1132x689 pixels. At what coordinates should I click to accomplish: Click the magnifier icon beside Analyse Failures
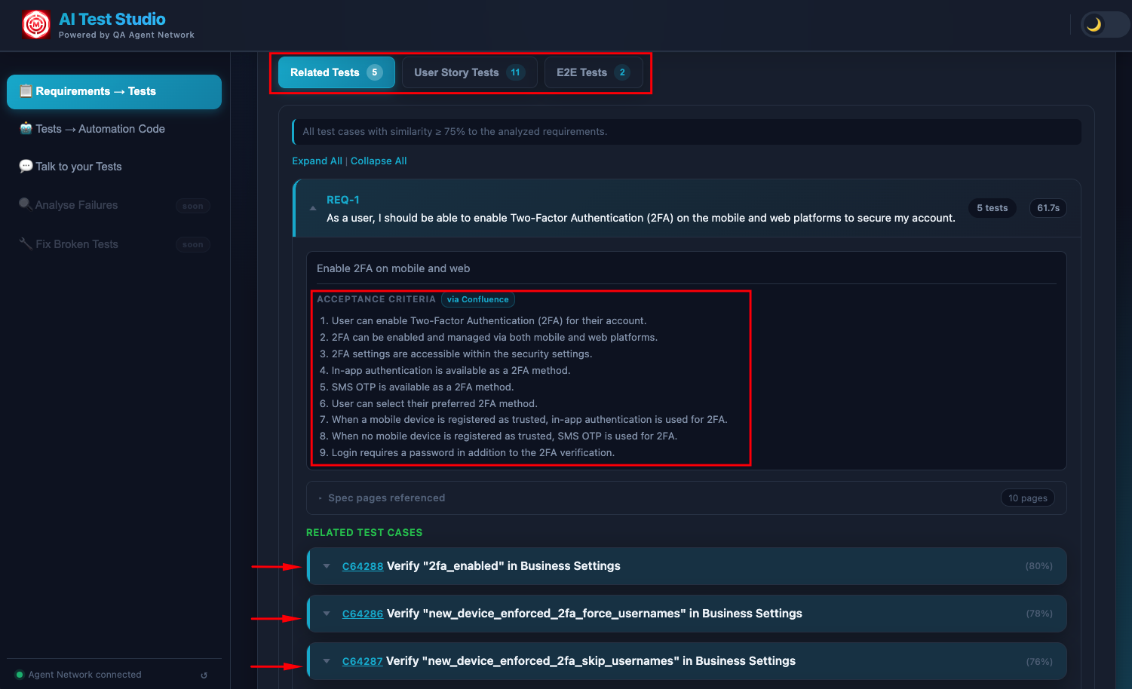[26, 204]
